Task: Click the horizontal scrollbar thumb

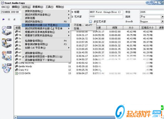Action: pyautogui.click(x=66, y=118)
